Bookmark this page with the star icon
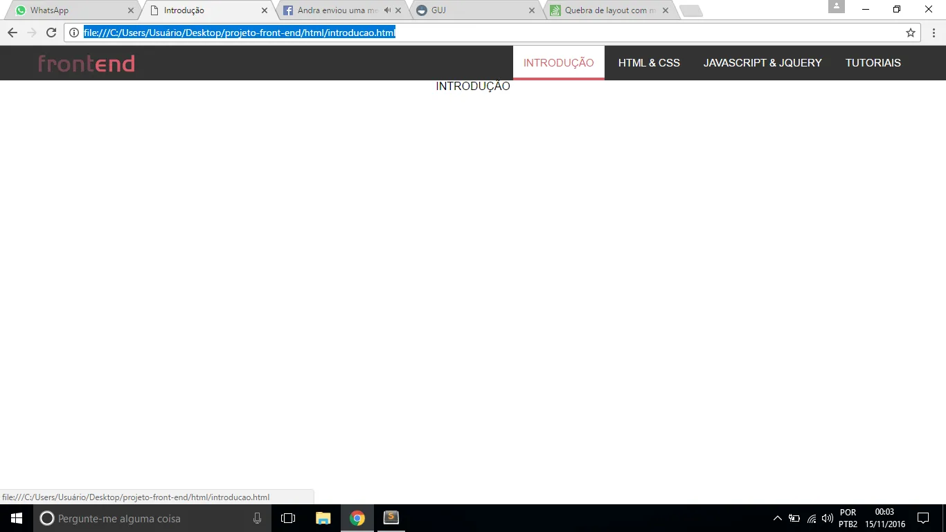Image resolution: width=946 pixels, height=532 pixels. [911, 33]
